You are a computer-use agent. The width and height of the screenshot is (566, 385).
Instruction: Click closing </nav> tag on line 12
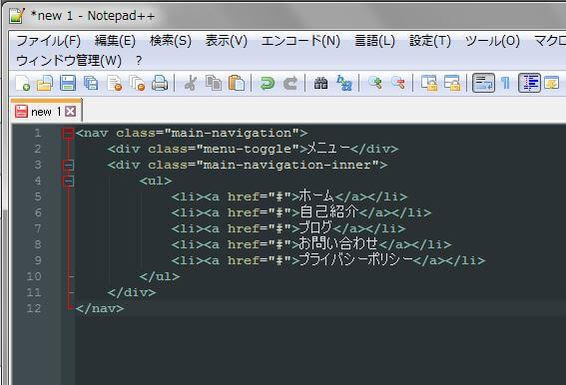pyautogui.click(x=100, y=308)
